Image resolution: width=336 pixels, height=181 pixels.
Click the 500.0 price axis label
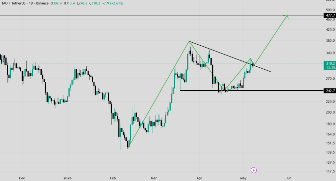(x=330, y=10)
